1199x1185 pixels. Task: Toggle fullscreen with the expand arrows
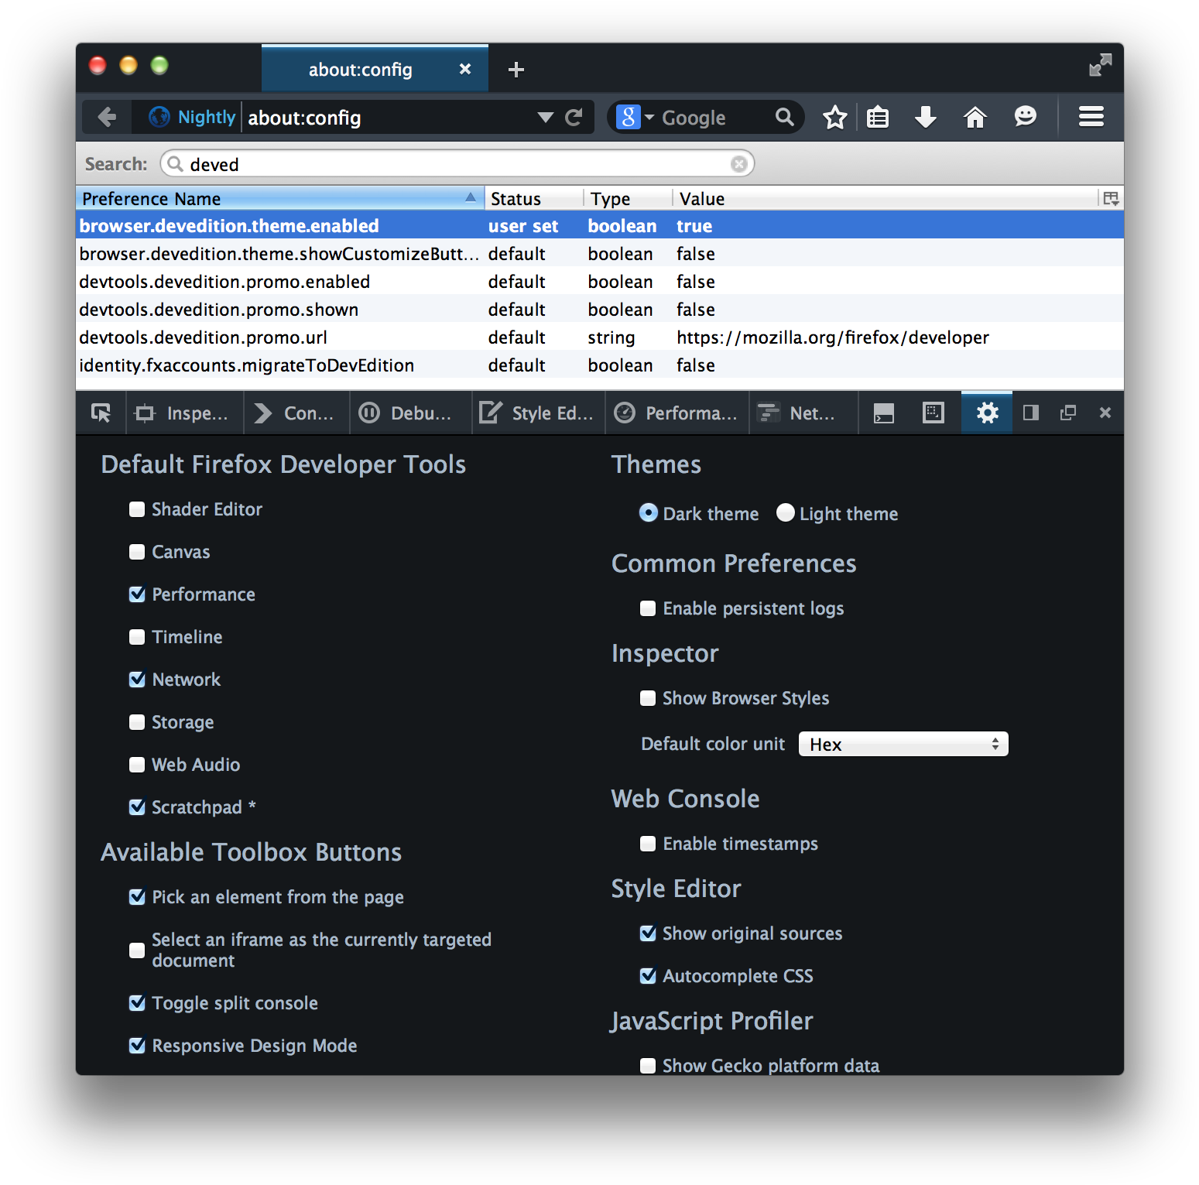click(x=1100, y=65)
